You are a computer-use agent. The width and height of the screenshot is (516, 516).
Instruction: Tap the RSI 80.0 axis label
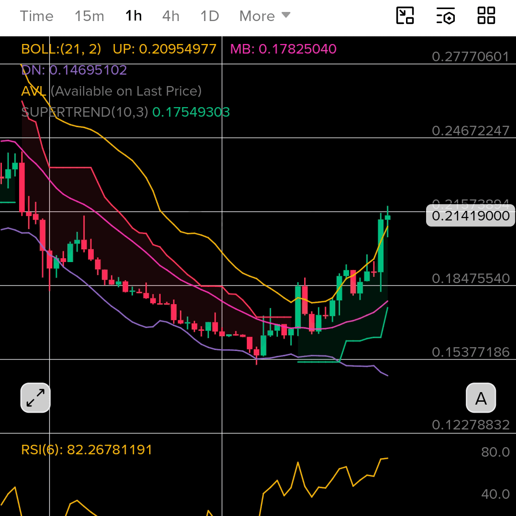495,452
